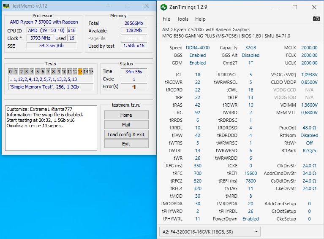Screen dimensions: 324x239
Task: Click the Cmd2T 1T value
Action: point(250,63)
